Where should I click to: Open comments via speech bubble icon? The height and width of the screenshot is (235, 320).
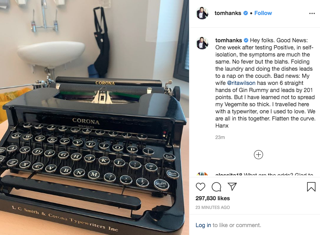pos(216,186)
